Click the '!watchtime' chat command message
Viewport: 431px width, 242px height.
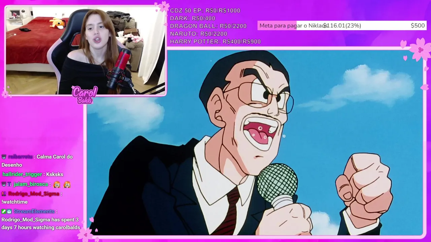click(14, 202)
